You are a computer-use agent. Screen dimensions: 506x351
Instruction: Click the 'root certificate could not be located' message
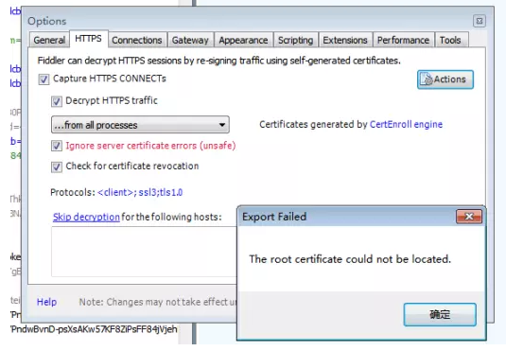[350, 259]
